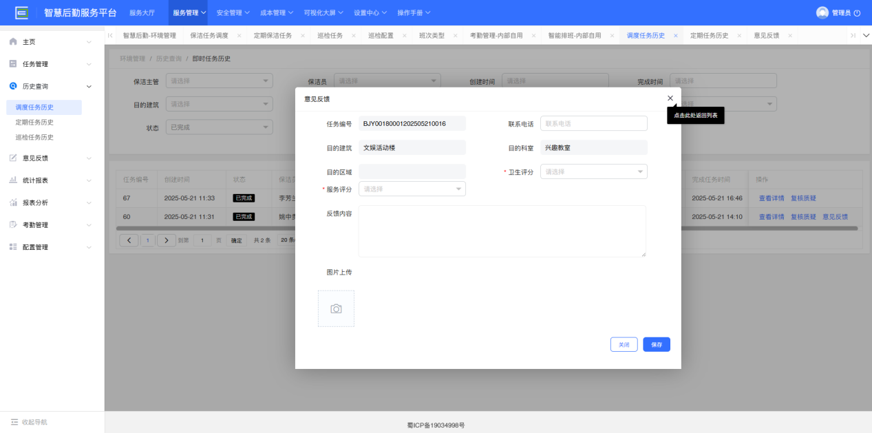Close the 定期任务历史 tab

click(739, 35)
